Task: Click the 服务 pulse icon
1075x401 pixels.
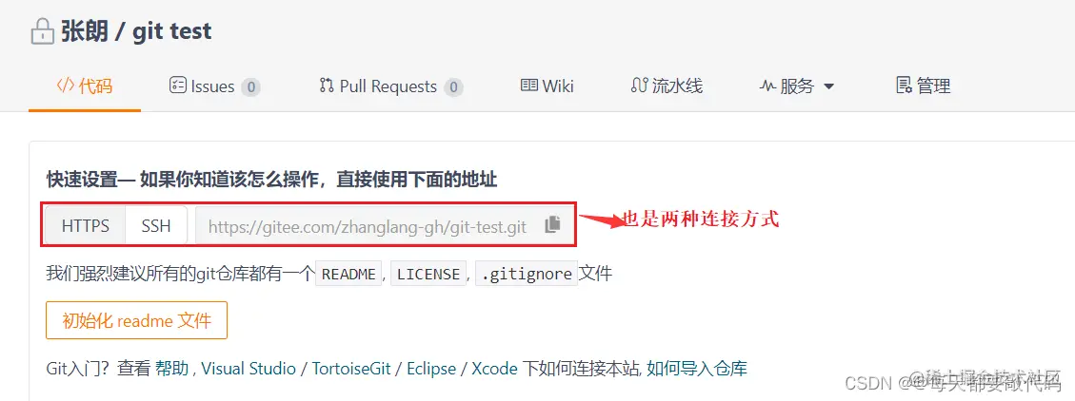Action: (767, 86)
